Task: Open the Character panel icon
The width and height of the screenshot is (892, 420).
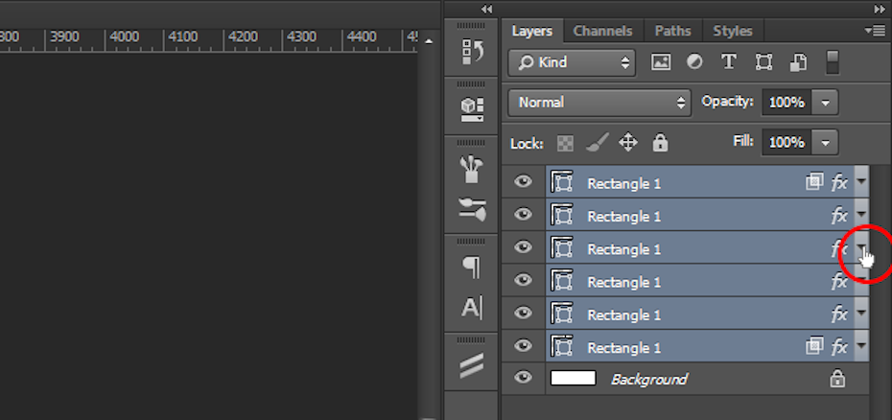Action: pos(472,308)
